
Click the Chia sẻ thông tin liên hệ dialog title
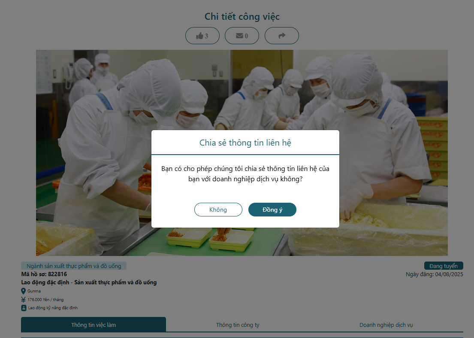pos(245,143)
